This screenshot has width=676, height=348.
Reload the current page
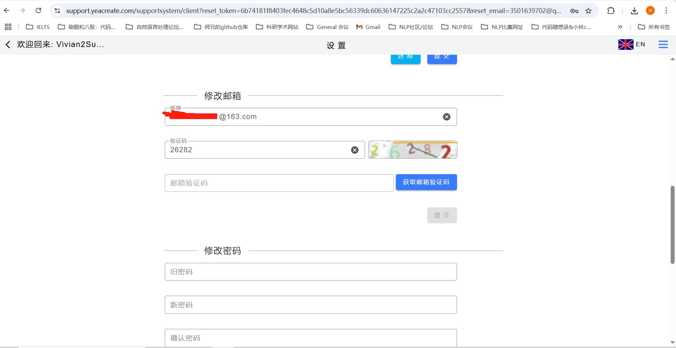point(38,11)
